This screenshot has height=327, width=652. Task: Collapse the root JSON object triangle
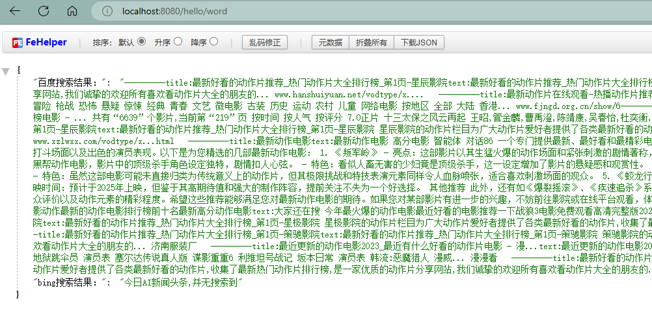[5, 71]
